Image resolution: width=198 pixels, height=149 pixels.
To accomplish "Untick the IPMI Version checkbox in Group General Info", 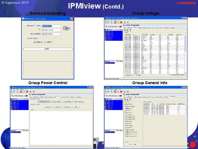I will [x=125, y=108].
